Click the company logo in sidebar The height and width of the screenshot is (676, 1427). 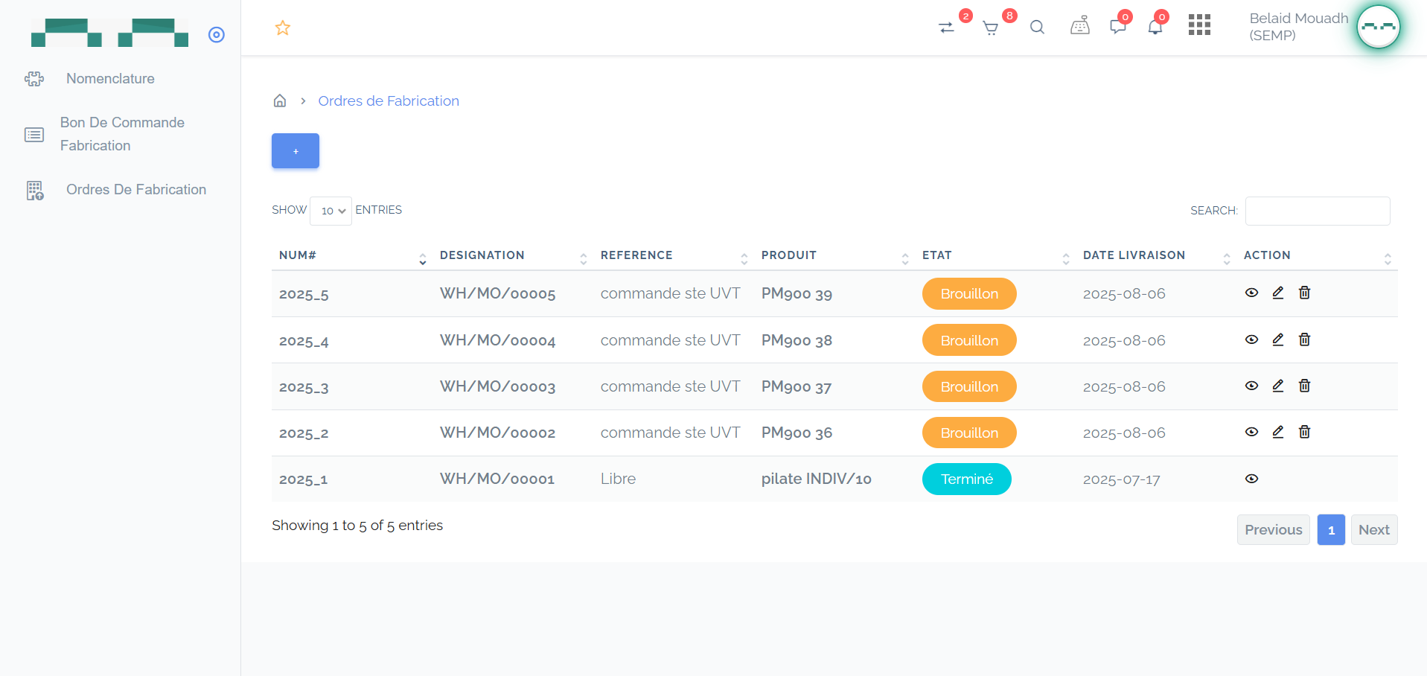click(x=109, y=33)
